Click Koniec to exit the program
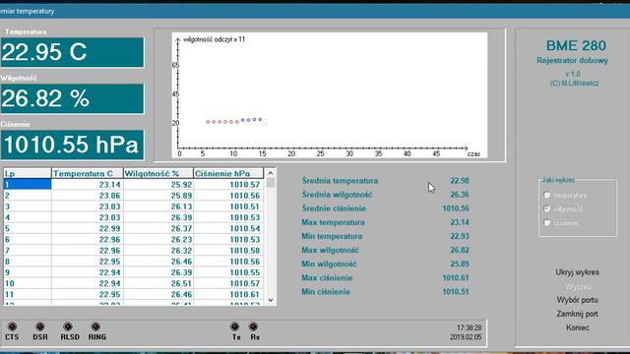 [x=578, y=327]
